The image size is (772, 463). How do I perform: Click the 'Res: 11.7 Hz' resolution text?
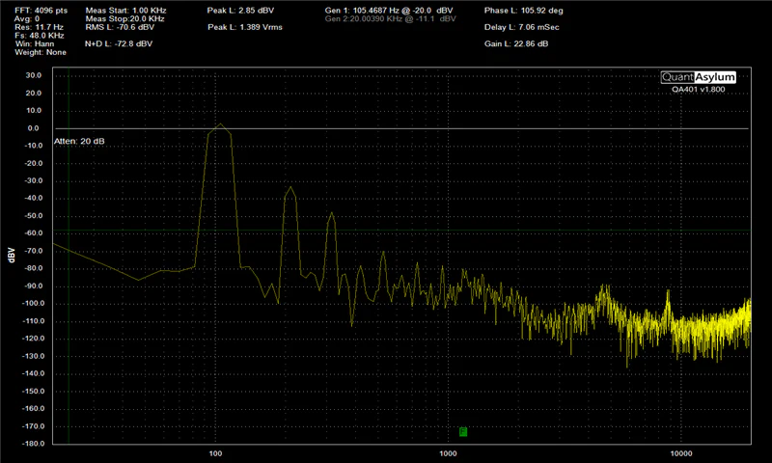click(x=39, y=27)
